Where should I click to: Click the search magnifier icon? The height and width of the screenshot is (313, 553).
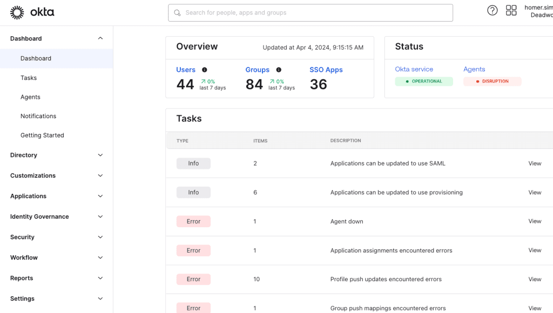[177, 13]
